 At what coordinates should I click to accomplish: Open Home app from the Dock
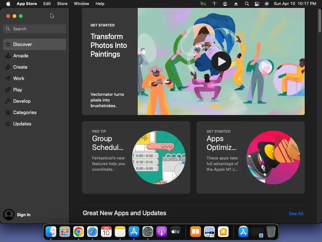click(x=223, y=232)
